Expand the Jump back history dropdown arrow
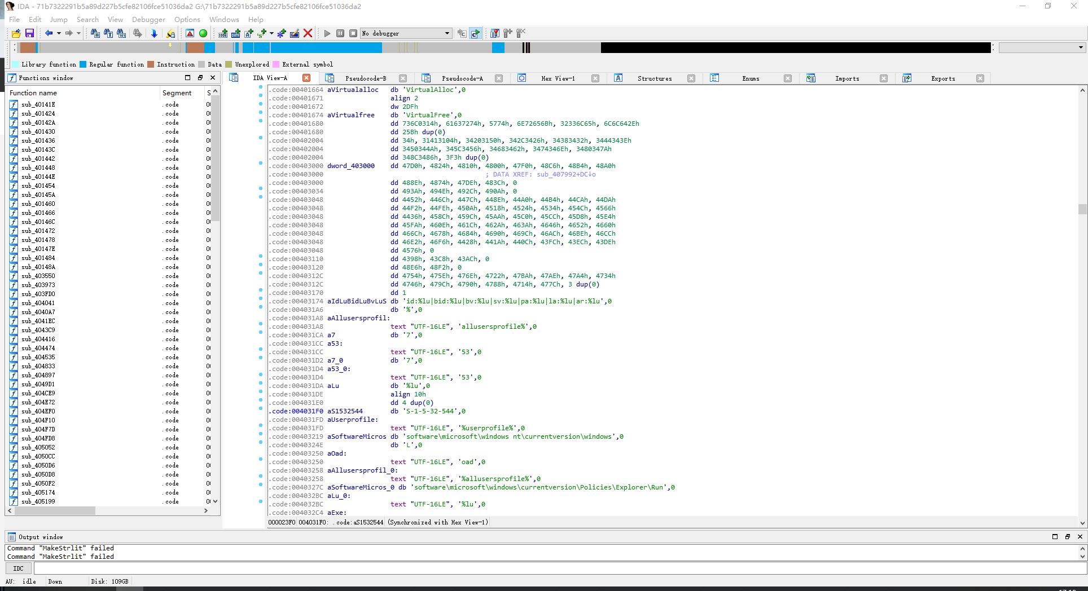Screen dimensions: 1088x591 coord(59,33)
